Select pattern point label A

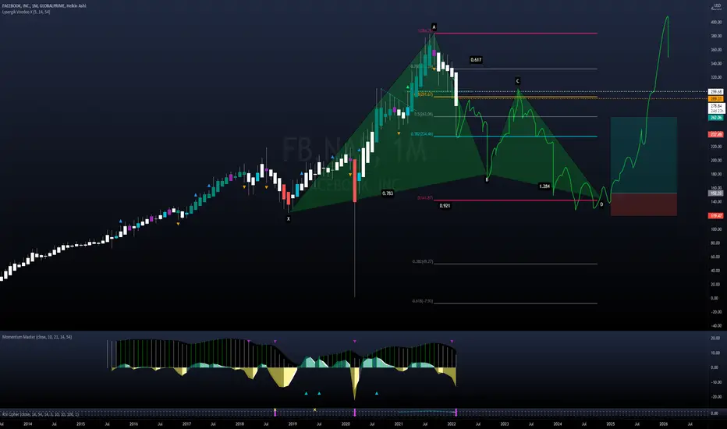click(x=434, y=27)
